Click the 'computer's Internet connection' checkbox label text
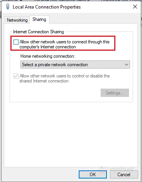Image resolution: width=142 pixels, height=182 pixels. 47,47
